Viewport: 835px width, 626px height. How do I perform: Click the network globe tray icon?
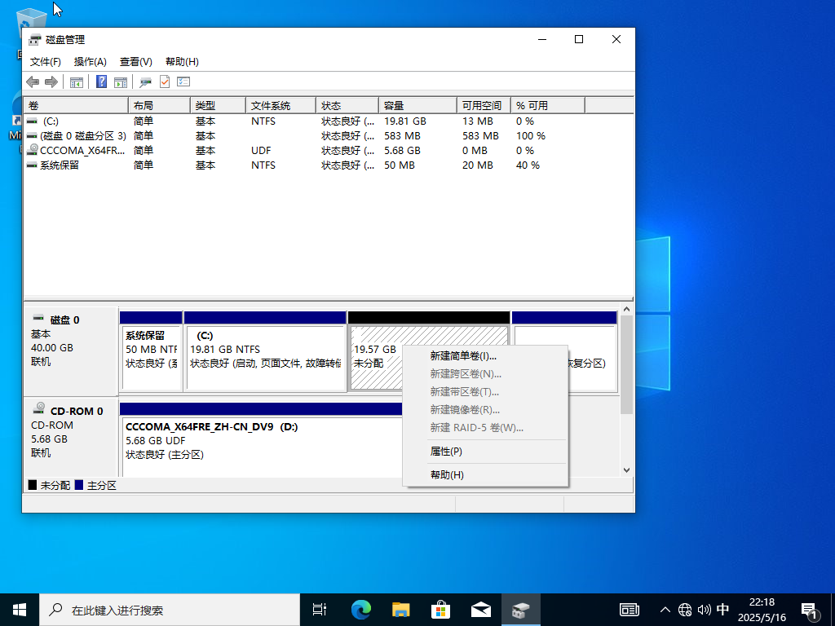pyautogui.click(x=685, y=610)
